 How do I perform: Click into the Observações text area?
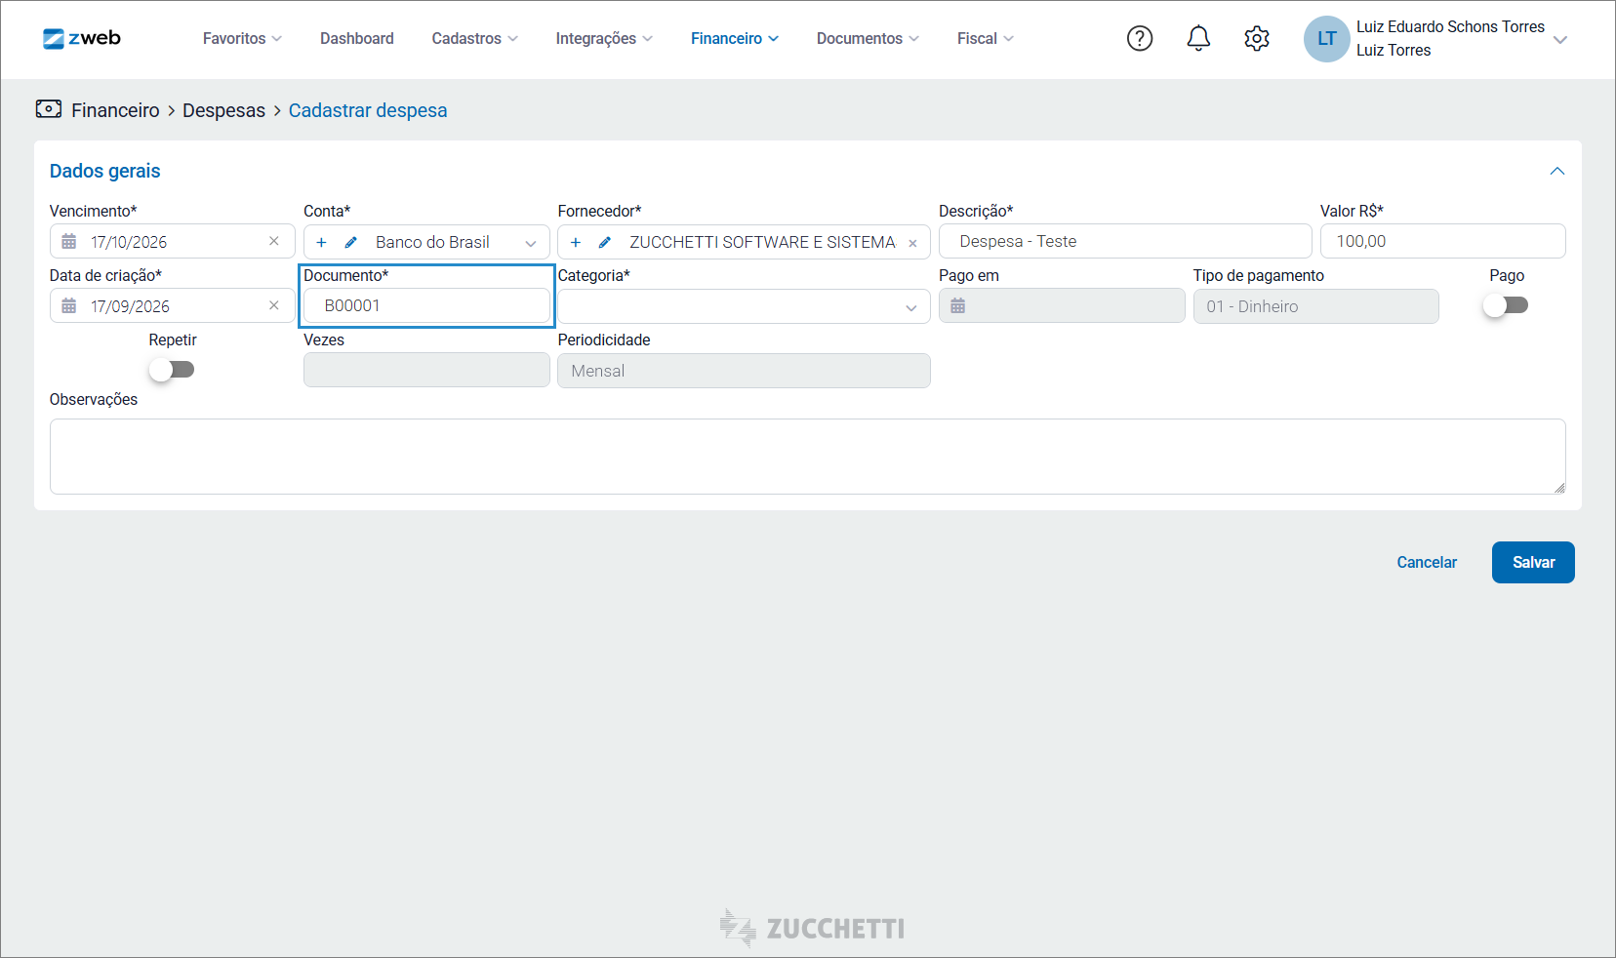coord(808,457)
